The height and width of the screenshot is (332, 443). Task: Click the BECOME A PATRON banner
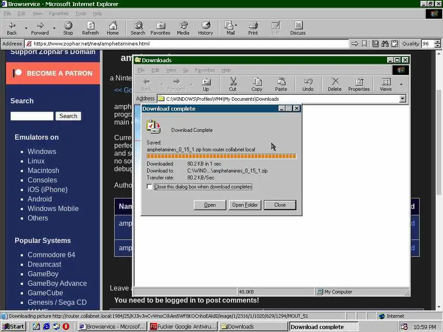53,73
